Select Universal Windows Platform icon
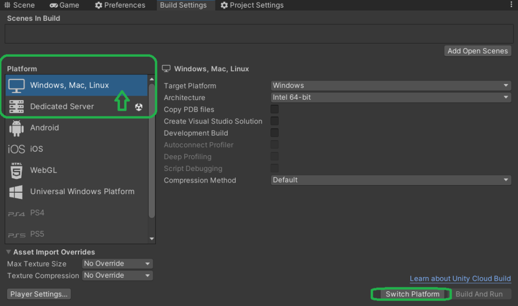The width and height of the screenshot is (518, 306). pyautogui.click(x=17, y=191)
